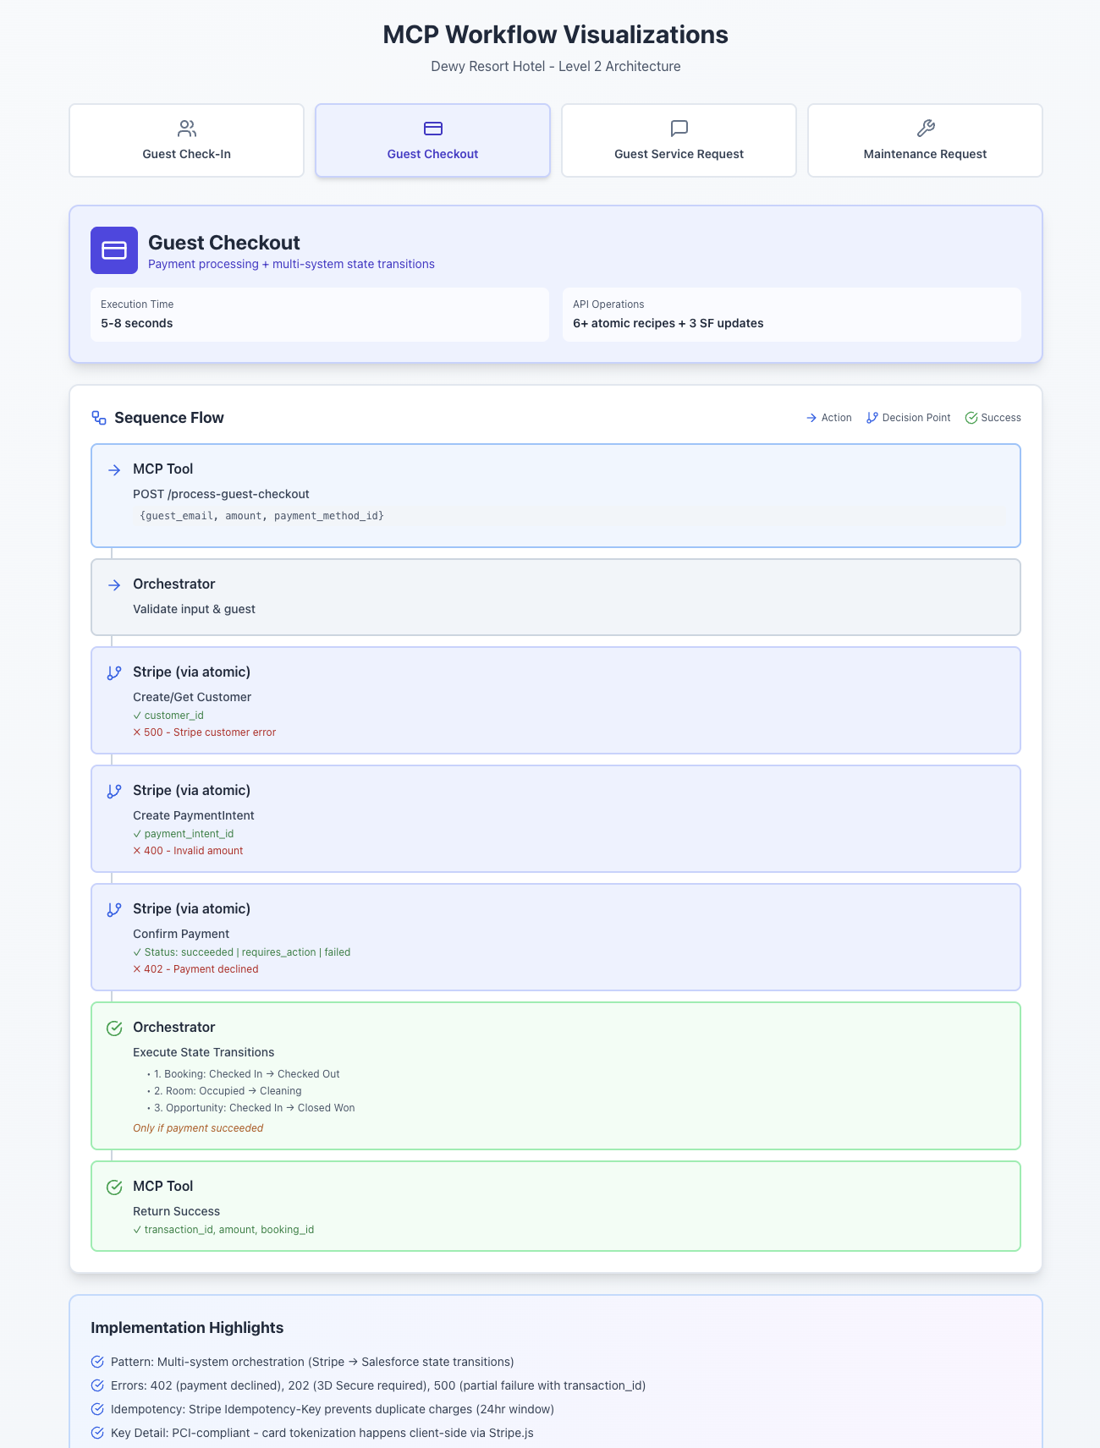Click the Success legend item
Screen dimensions: 1100x1448
993,418
